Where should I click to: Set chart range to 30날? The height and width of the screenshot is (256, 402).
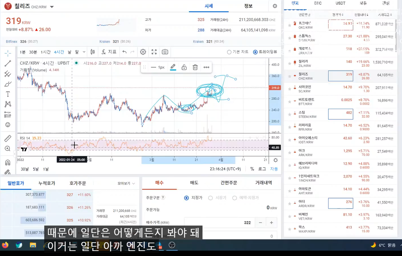click(24, 169)
